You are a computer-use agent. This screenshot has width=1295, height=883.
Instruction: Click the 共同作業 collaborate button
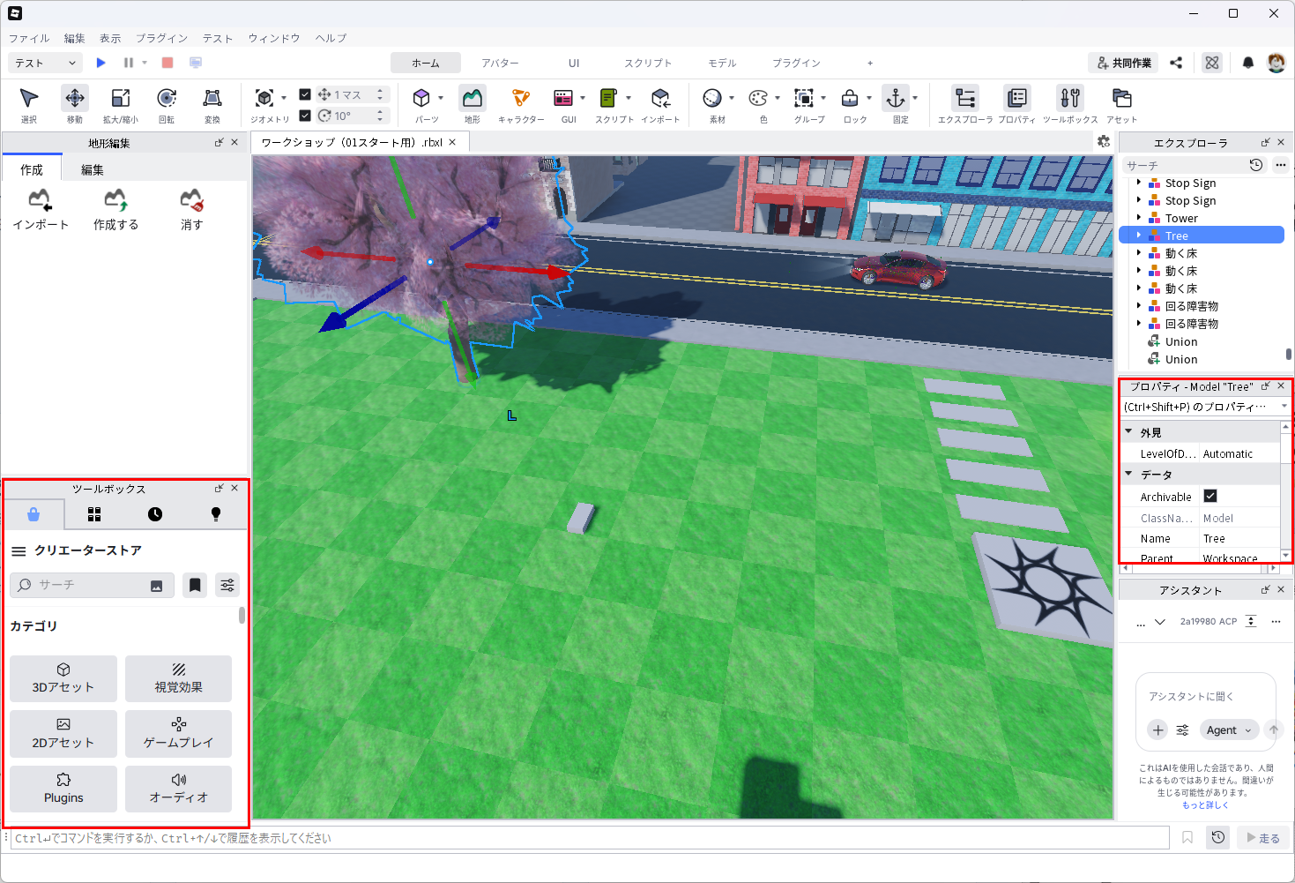coord(1123,63)
